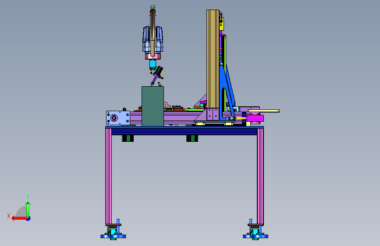Screen dimensions: 380x246
Task: Pick the right pink frame leg
Action: [260, 176]
